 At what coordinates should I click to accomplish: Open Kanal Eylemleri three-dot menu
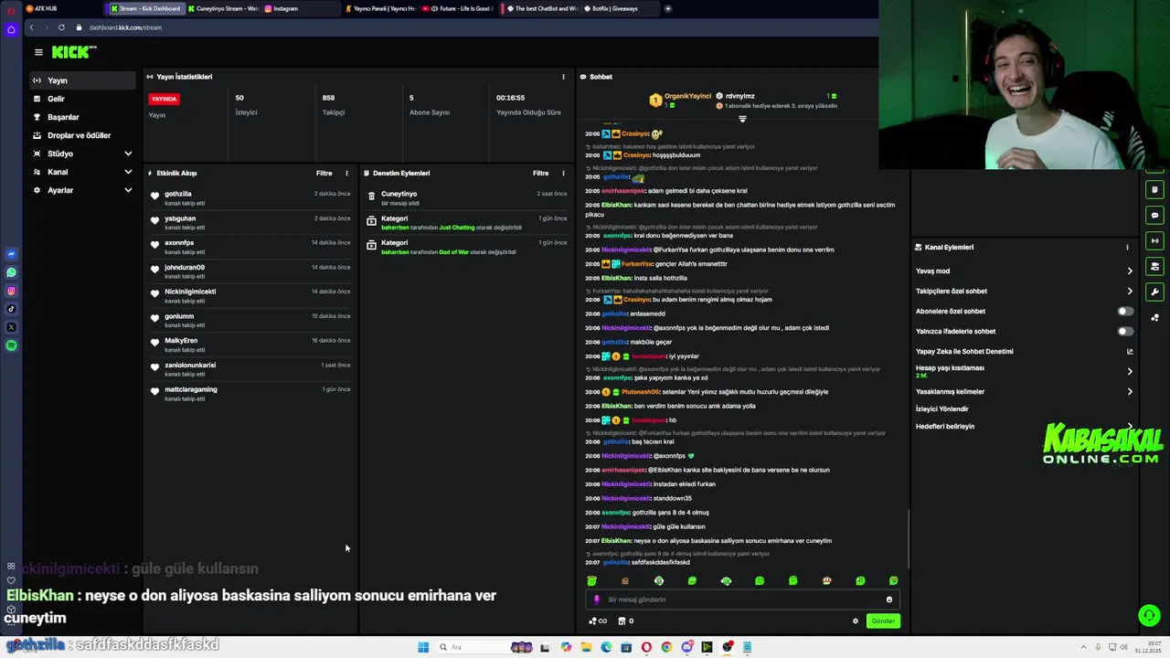tap(1127, 247)
